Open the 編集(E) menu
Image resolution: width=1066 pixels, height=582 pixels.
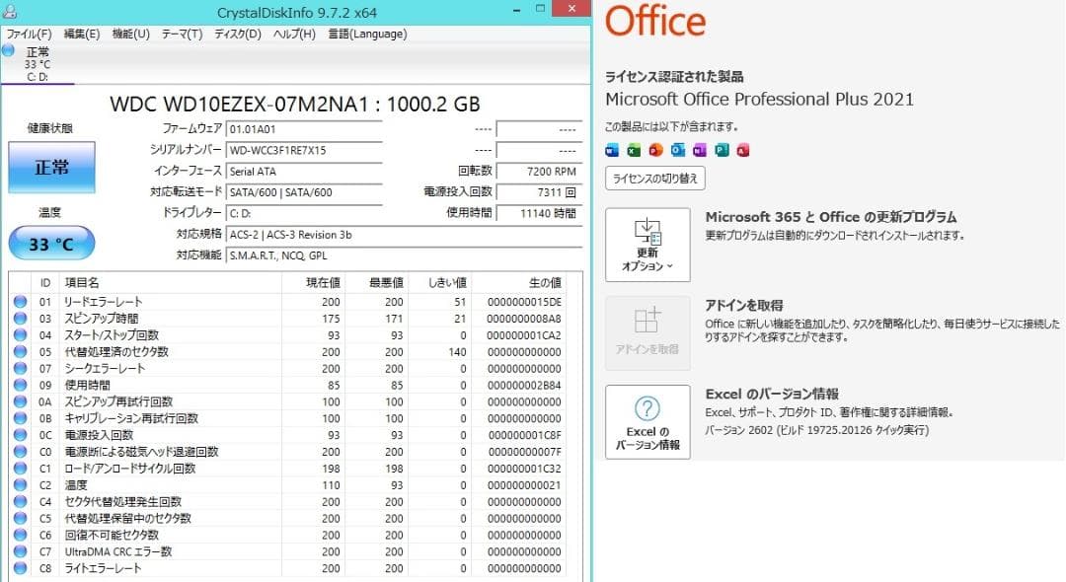tap(82, 34)
